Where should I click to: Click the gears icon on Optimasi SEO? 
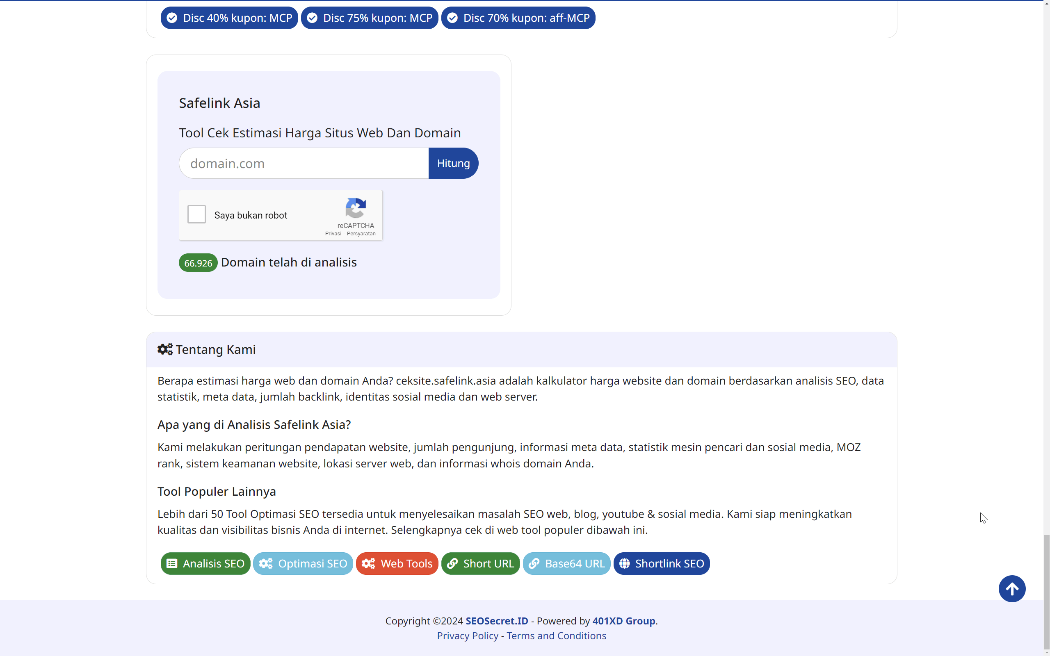[267, 563]
